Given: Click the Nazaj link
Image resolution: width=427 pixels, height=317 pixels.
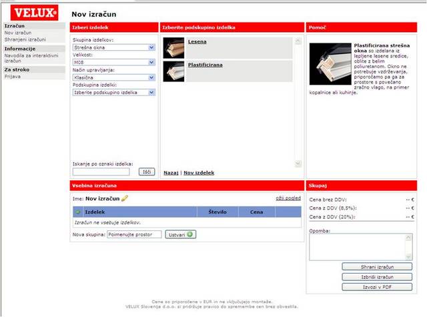Looking at the screenshot, I should (x=170, y=172).
